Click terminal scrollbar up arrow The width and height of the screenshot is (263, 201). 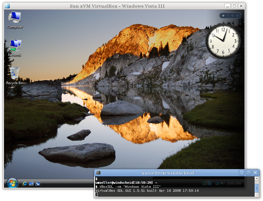tap(256, 179)
